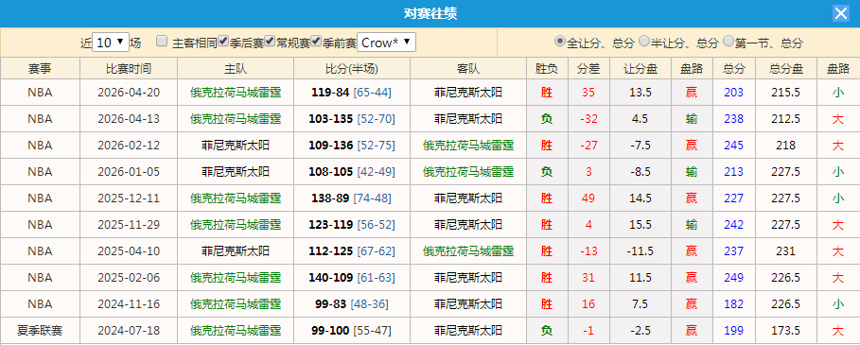Click the score 109-136 [52-75]

(x=352, y=146)
